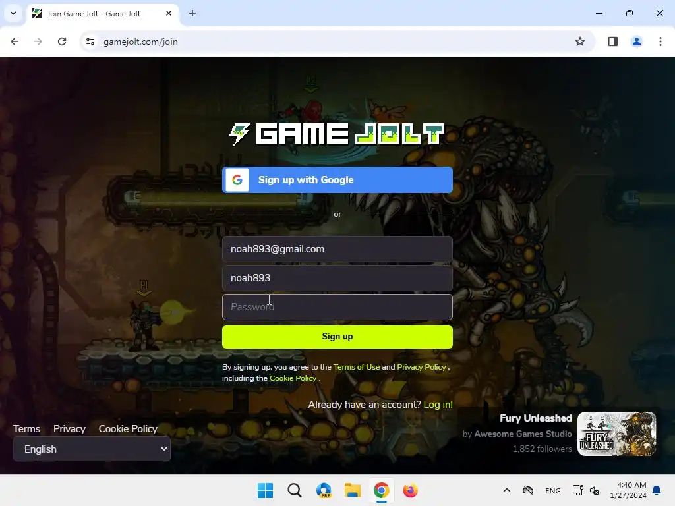The image size is (675, 506).
Task: Click the green Sign up button
Action: pyautogui.click(x=337, y=337)
